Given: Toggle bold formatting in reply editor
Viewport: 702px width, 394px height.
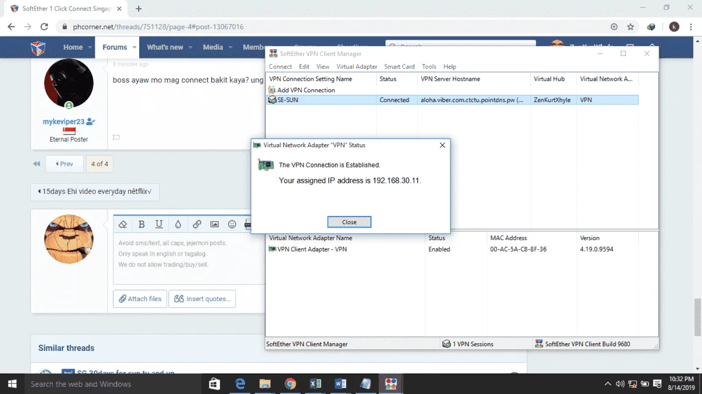Looking at the screenshot, I should pyautogui.click(x=141, y=224).
